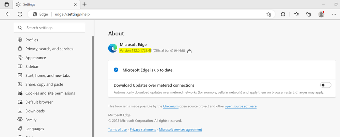Open Settings and more ellipsis menu
This screenshot has height=137, width=340.
click(334, 14)
